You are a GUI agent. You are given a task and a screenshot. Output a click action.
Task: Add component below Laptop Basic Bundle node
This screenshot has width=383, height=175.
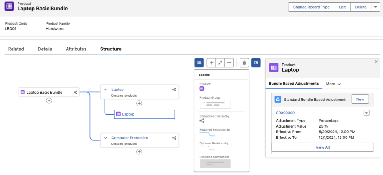(49, 100)
